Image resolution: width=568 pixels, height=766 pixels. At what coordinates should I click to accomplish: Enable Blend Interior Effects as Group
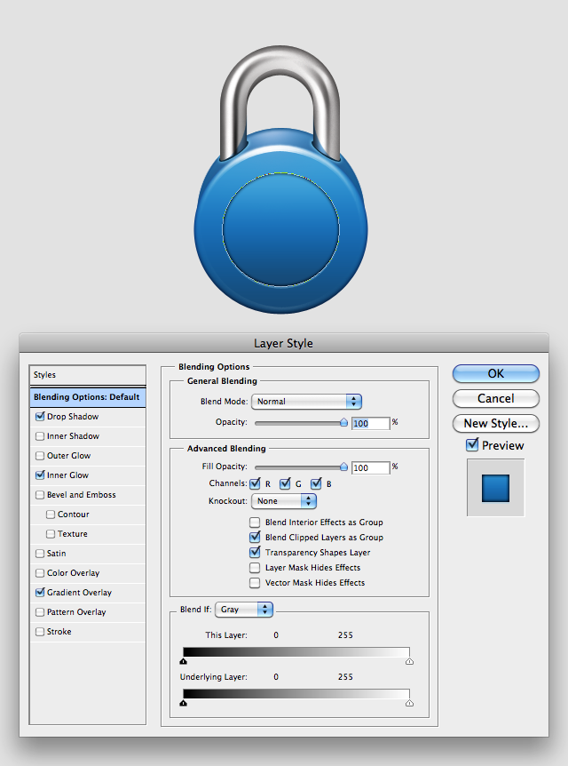coord(255,523)
